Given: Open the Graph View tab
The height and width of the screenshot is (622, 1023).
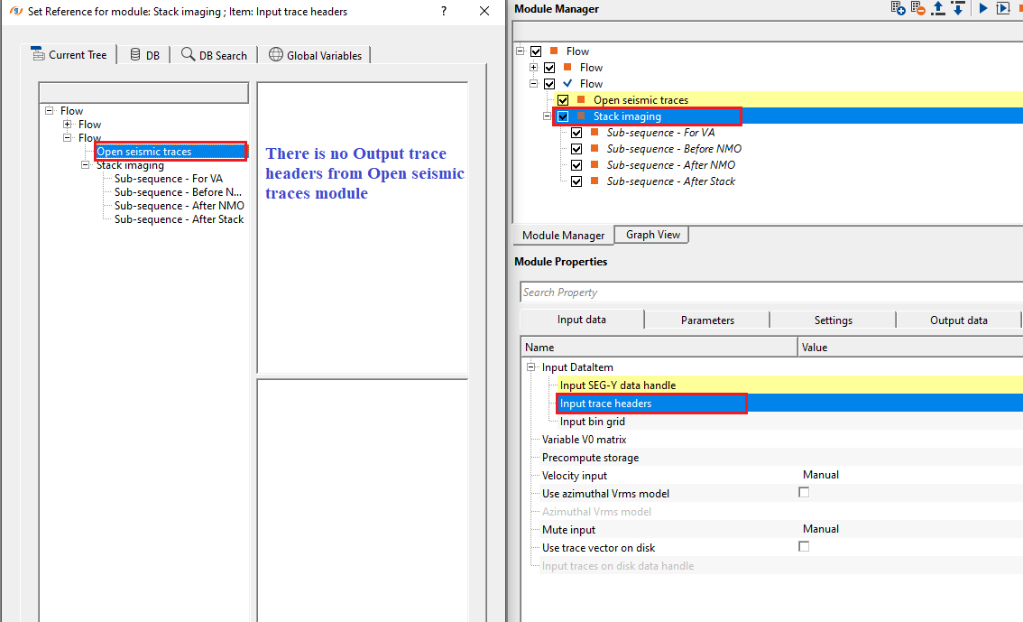Looking at the screenshot, I should point(652,235).
